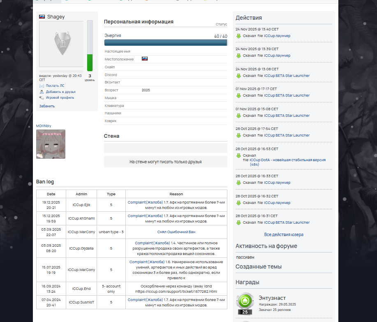The image size is (377, 322).
Task: Click admin name ICCup.End
Action: click(81, 289)
